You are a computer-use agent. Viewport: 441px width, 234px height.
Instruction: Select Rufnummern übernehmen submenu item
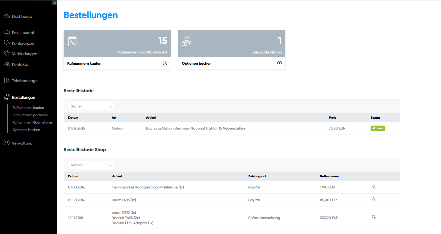click(33, 122)
